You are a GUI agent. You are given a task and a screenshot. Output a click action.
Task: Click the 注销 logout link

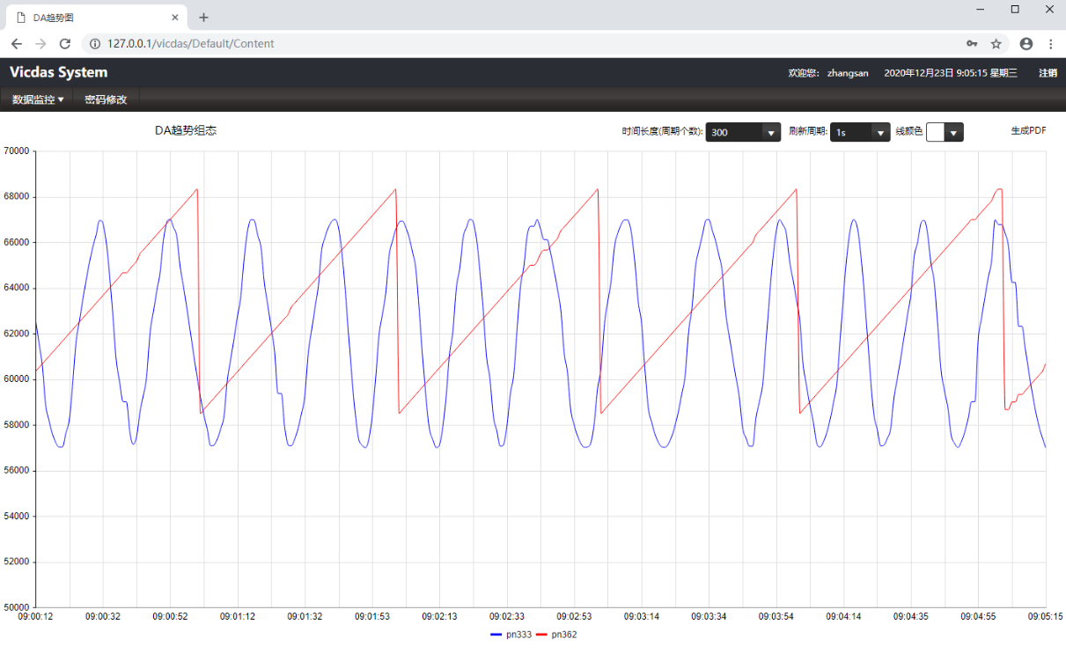[x=1048, y=73]
